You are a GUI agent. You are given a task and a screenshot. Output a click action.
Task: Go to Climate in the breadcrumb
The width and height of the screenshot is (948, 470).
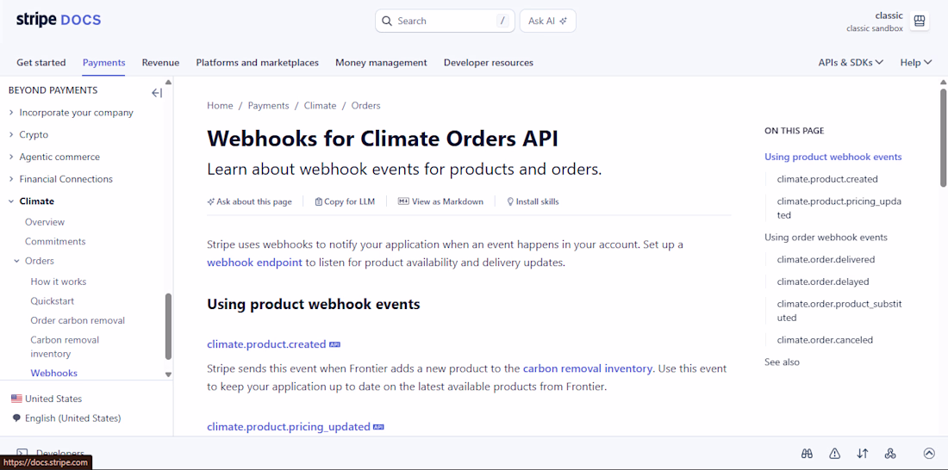point(320,105)
